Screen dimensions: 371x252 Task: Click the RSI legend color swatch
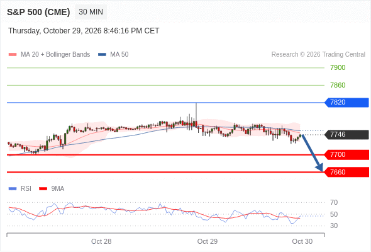pos(13,189)
